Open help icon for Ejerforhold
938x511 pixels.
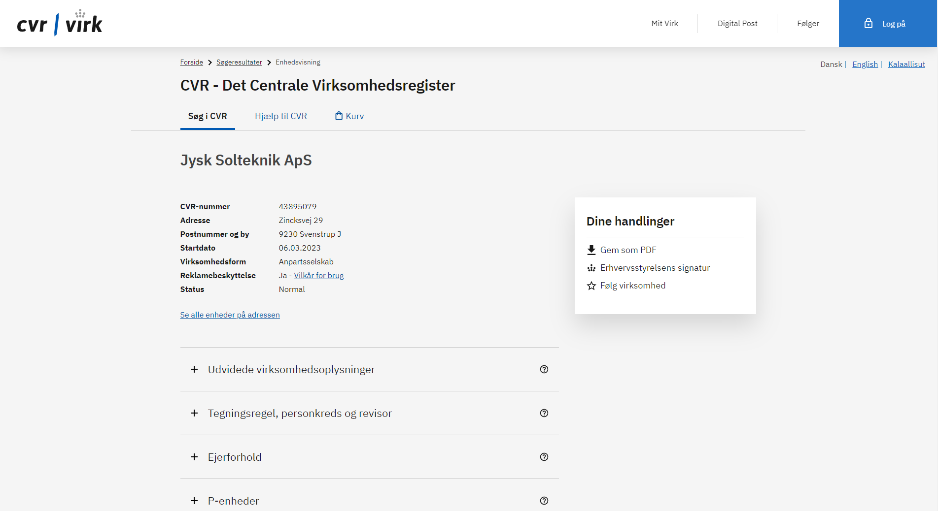click(x=544, y=457)
